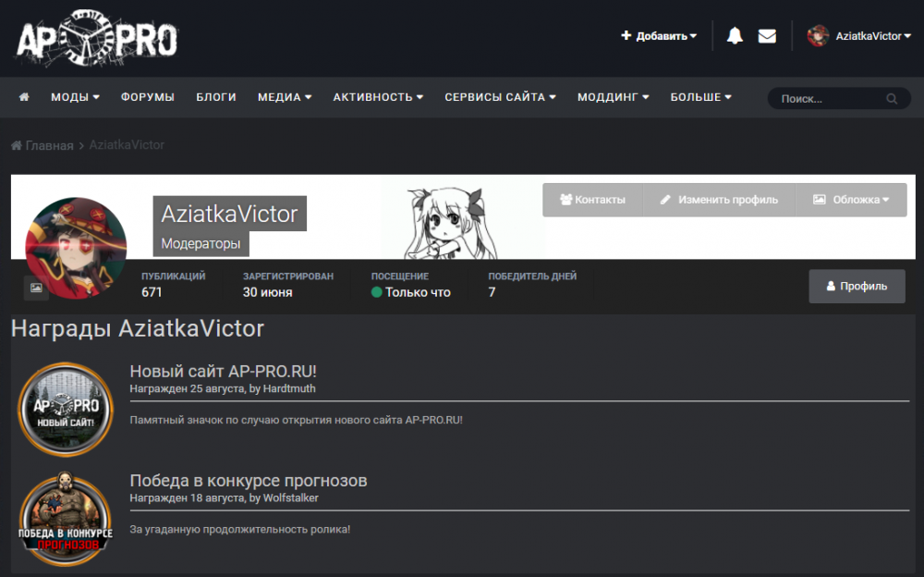Screen dimensions: 924x577
Task: Click the search magnifier icon
Action: [x=890, y=98]
